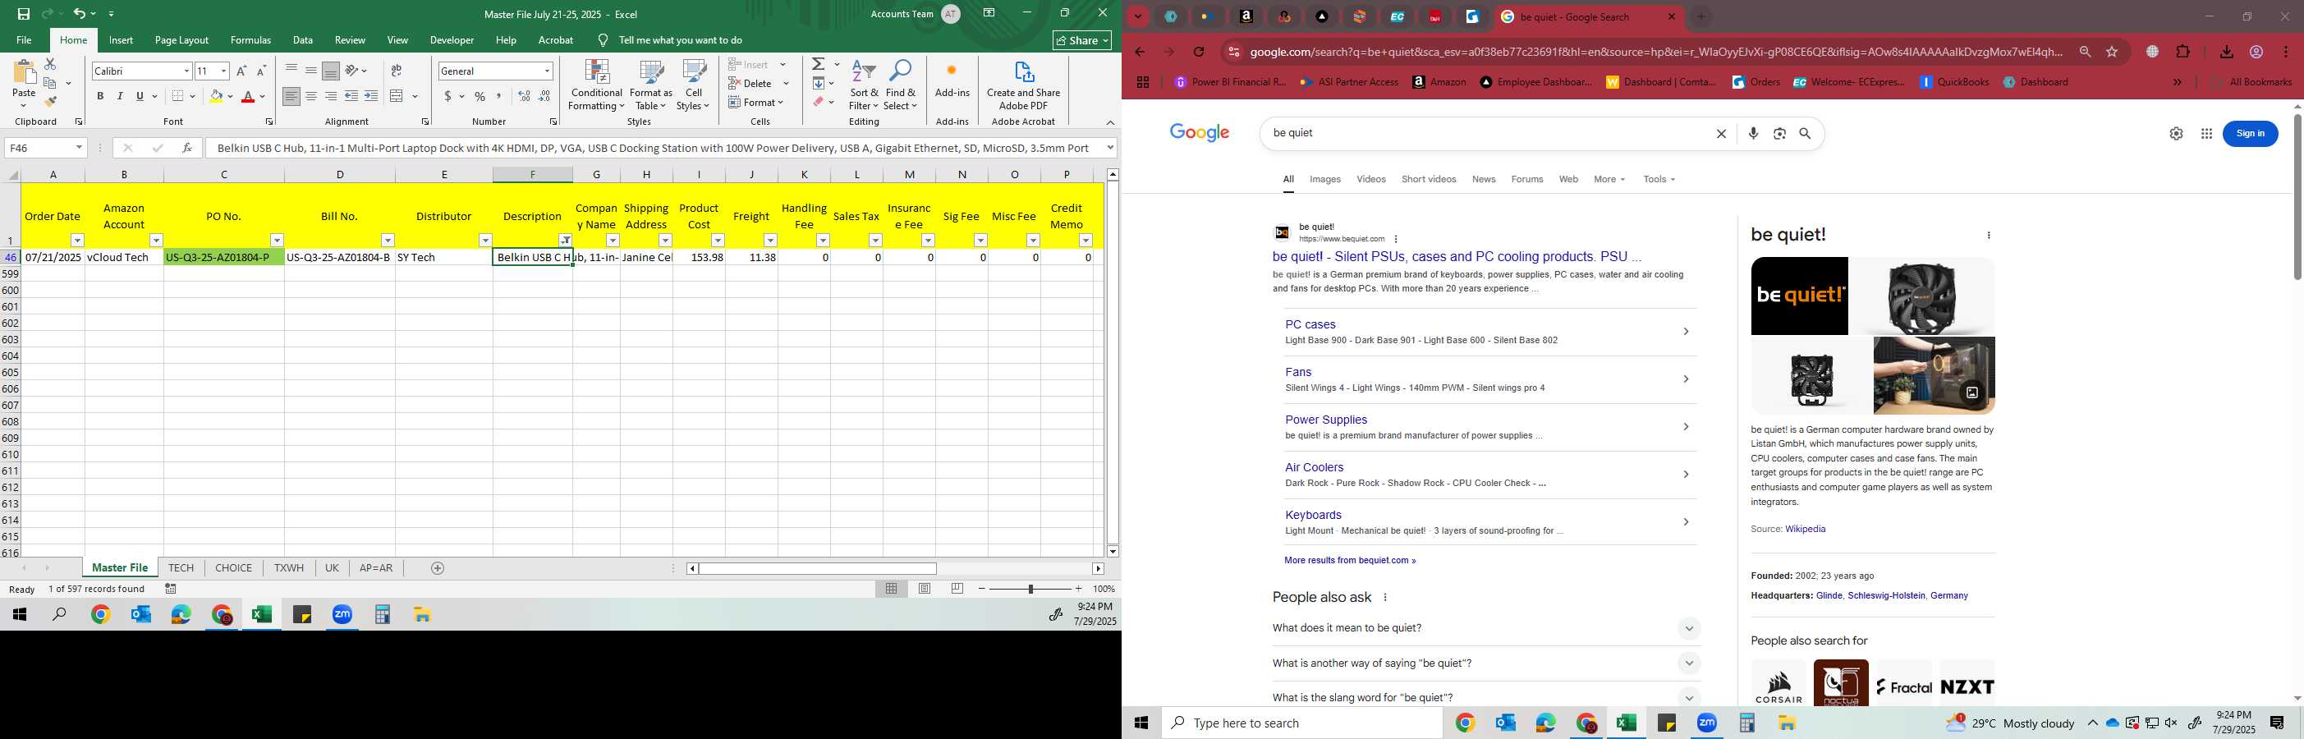The width and height of the screenshot is (2304, 739).
Task: Switch to the AP=AR sheet tab
Action: [x=376, y=568]
